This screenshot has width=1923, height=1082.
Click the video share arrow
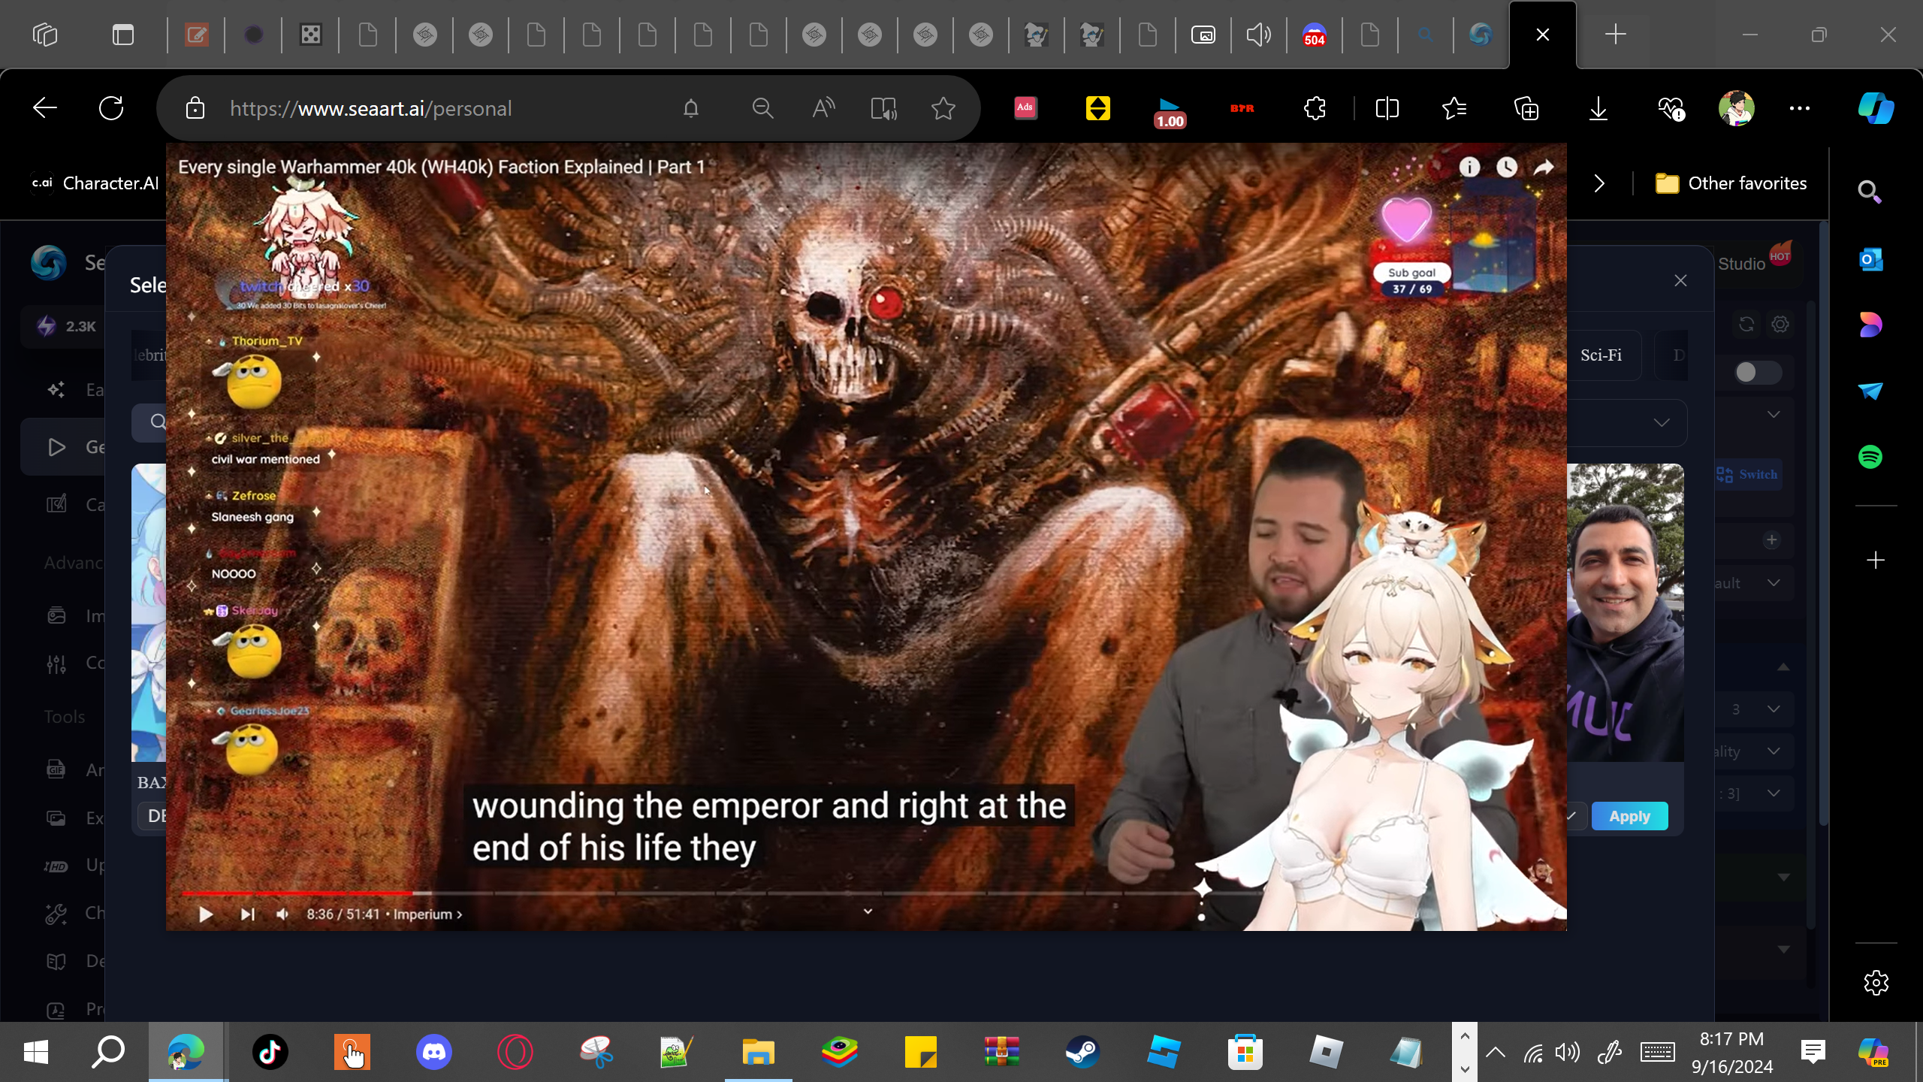1543,167
